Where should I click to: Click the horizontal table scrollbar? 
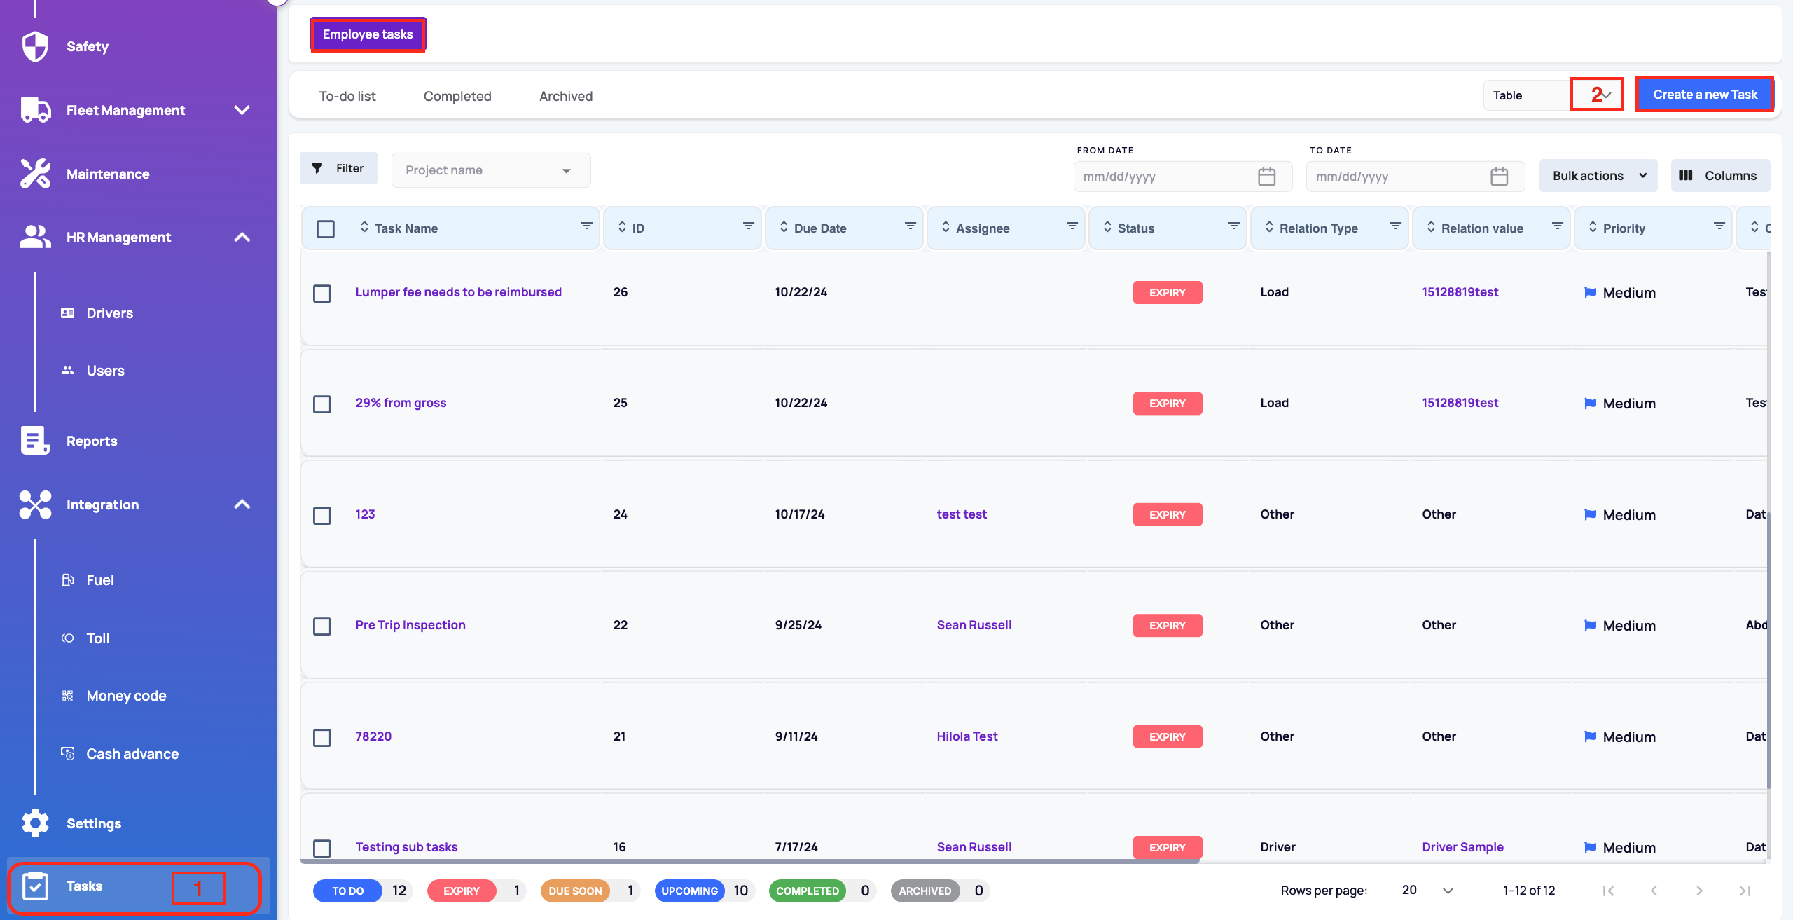(x=749, y=860)
